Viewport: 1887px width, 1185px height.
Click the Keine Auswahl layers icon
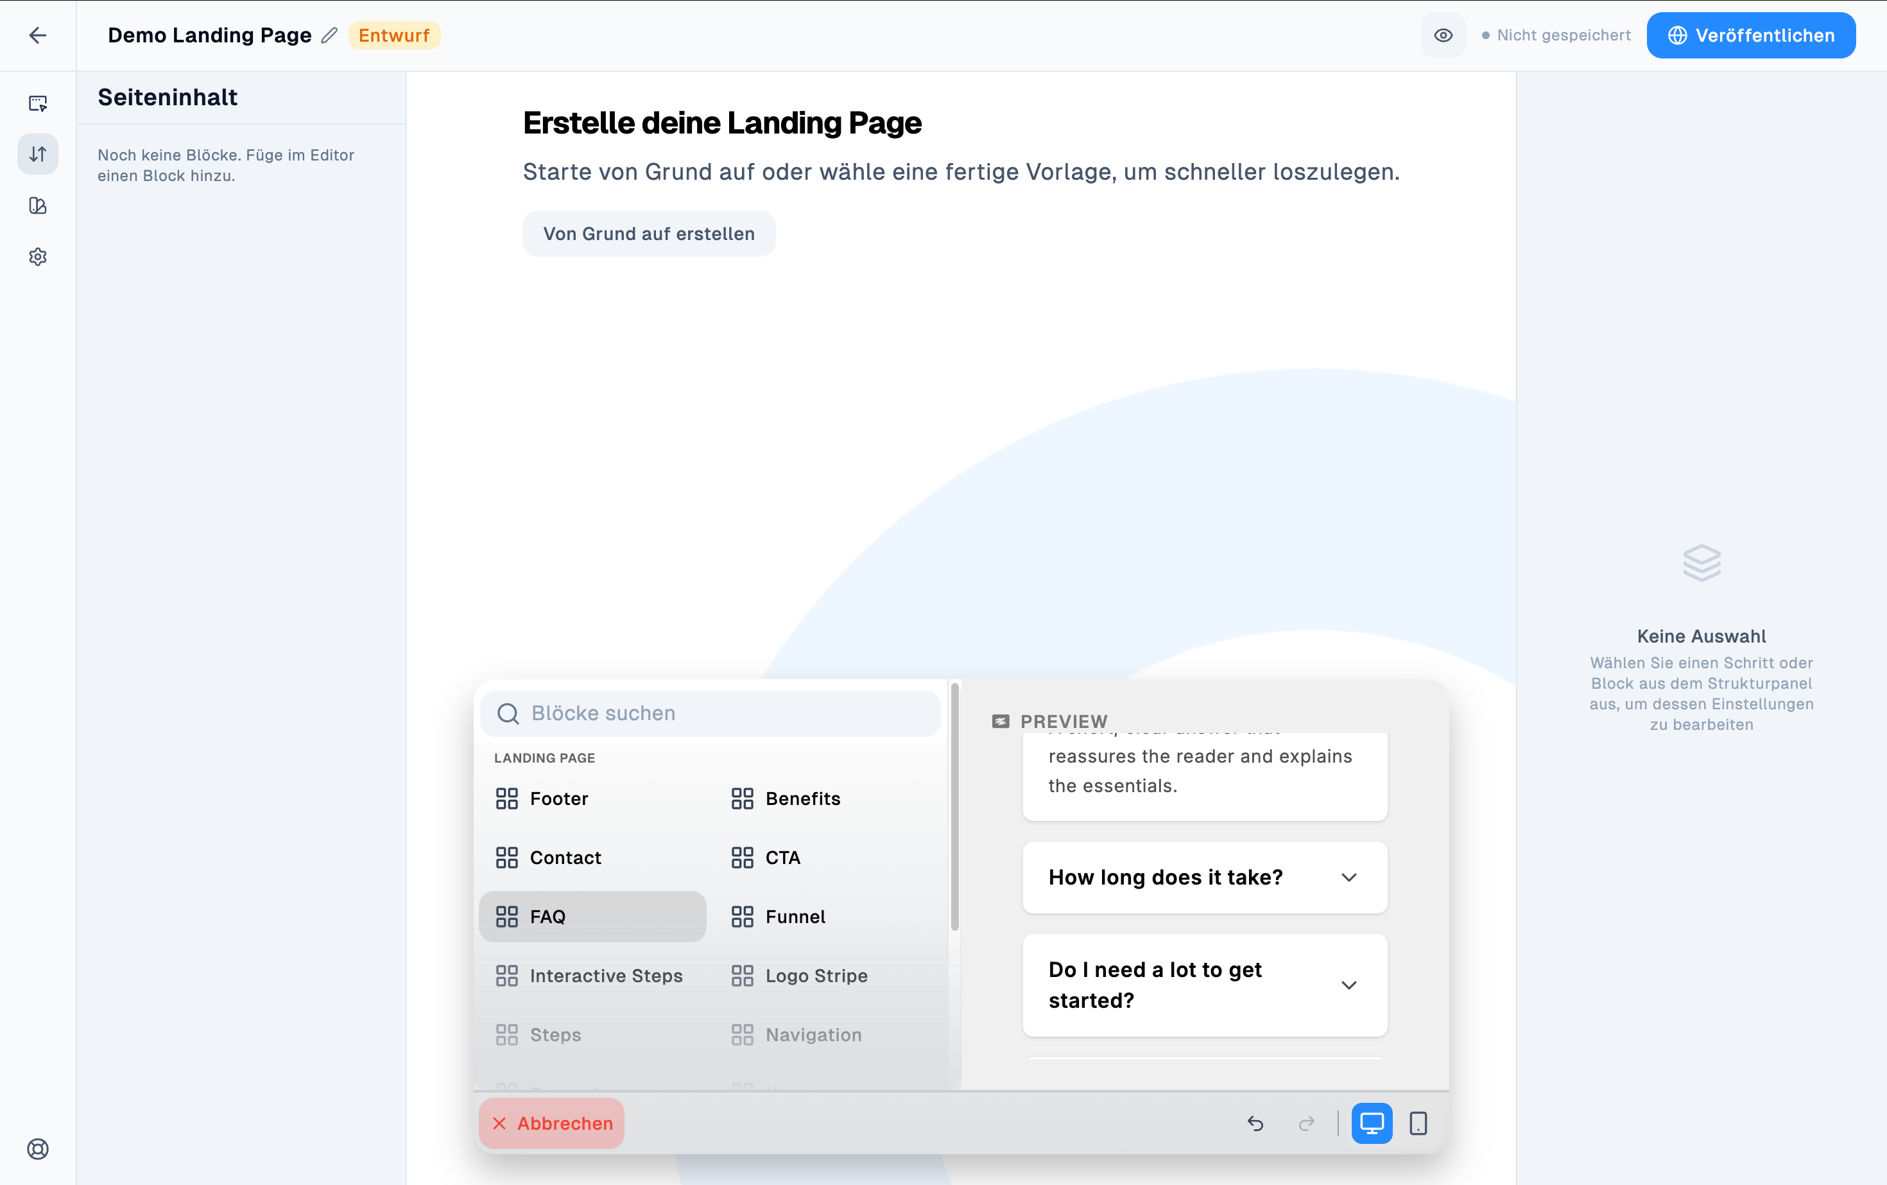tap(1702, 563)
